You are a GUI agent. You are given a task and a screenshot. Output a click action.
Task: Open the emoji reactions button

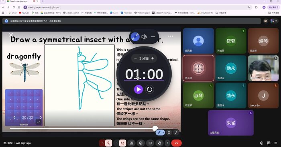140,143
